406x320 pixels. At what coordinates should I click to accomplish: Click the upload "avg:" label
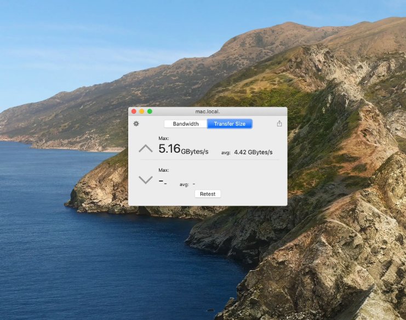click(226, 153)
